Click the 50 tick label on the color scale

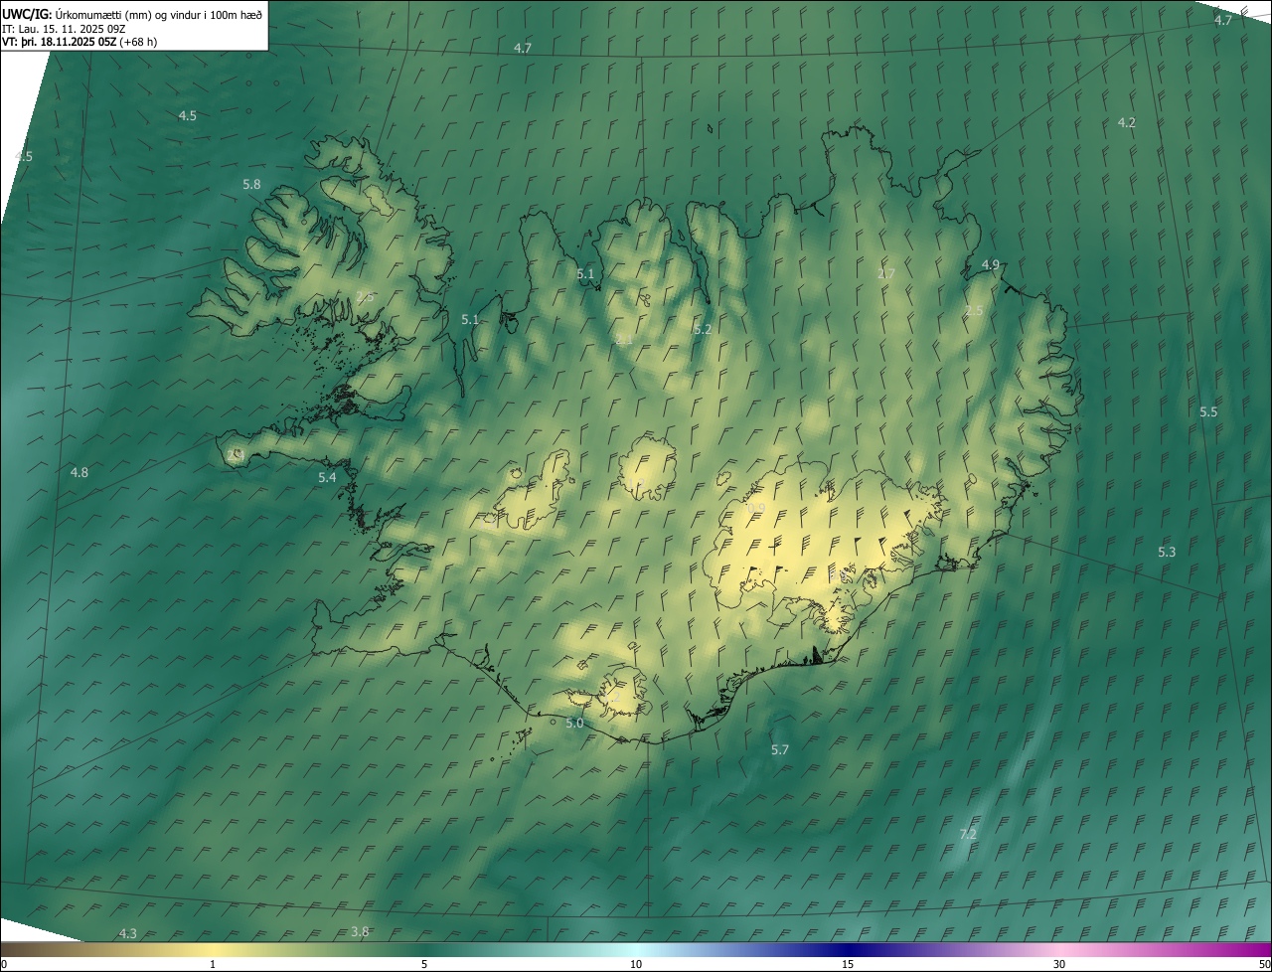point(1264,965)
